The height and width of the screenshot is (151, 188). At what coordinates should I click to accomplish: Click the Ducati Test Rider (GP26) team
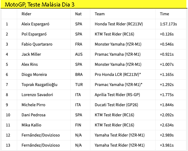pyautogui.click(x=116, y=105)
